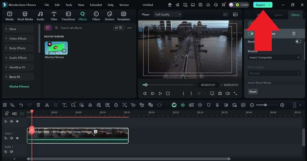Select Mocha Filmora in the sidebar
The image size is (307, 161).
pos(19,87)
